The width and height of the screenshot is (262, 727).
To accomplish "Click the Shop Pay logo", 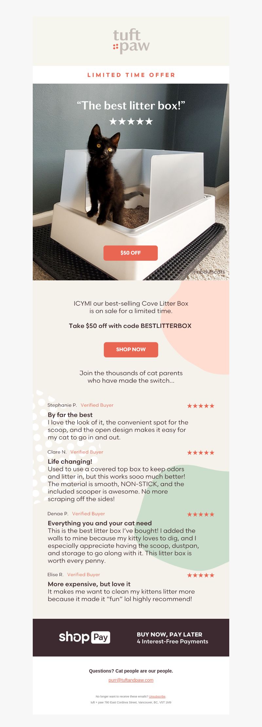I will (x=84, y=637).
